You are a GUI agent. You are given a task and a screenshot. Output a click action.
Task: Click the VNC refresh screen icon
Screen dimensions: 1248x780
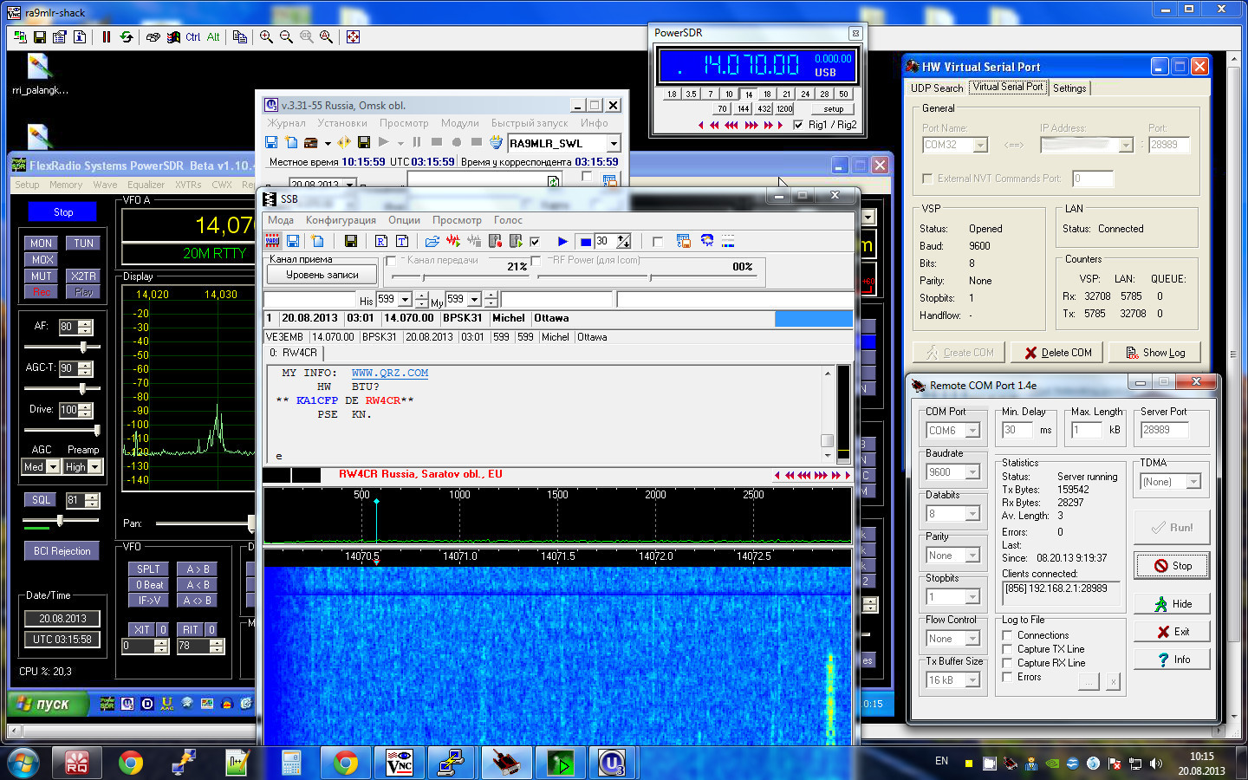(x=127, y=37)
